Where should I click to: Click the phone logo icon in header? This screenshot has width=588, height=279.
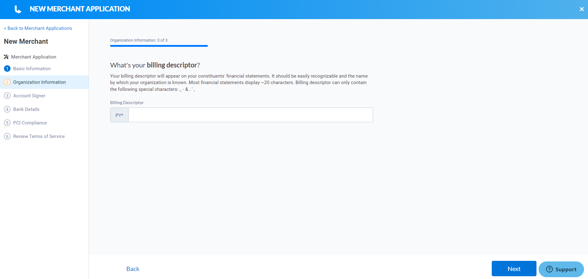[x=18, y=9]
